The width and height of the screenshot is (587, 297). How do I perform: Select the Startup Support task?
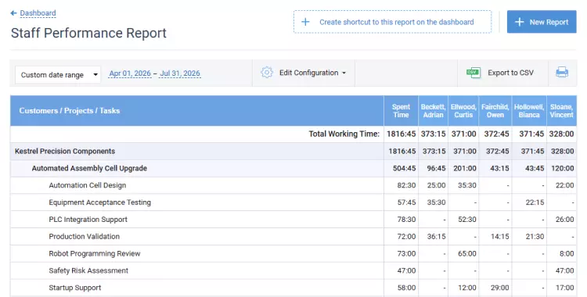click(x=75, y=288)
